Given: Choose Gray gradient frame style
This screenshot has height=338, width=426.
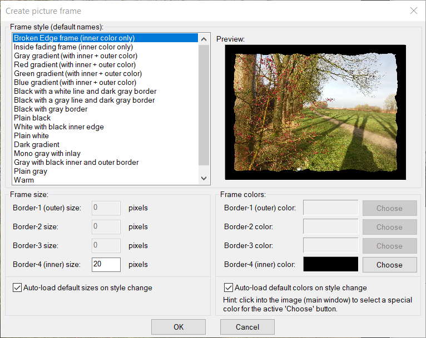Looking at the screenshot, I should click(75, 56).
